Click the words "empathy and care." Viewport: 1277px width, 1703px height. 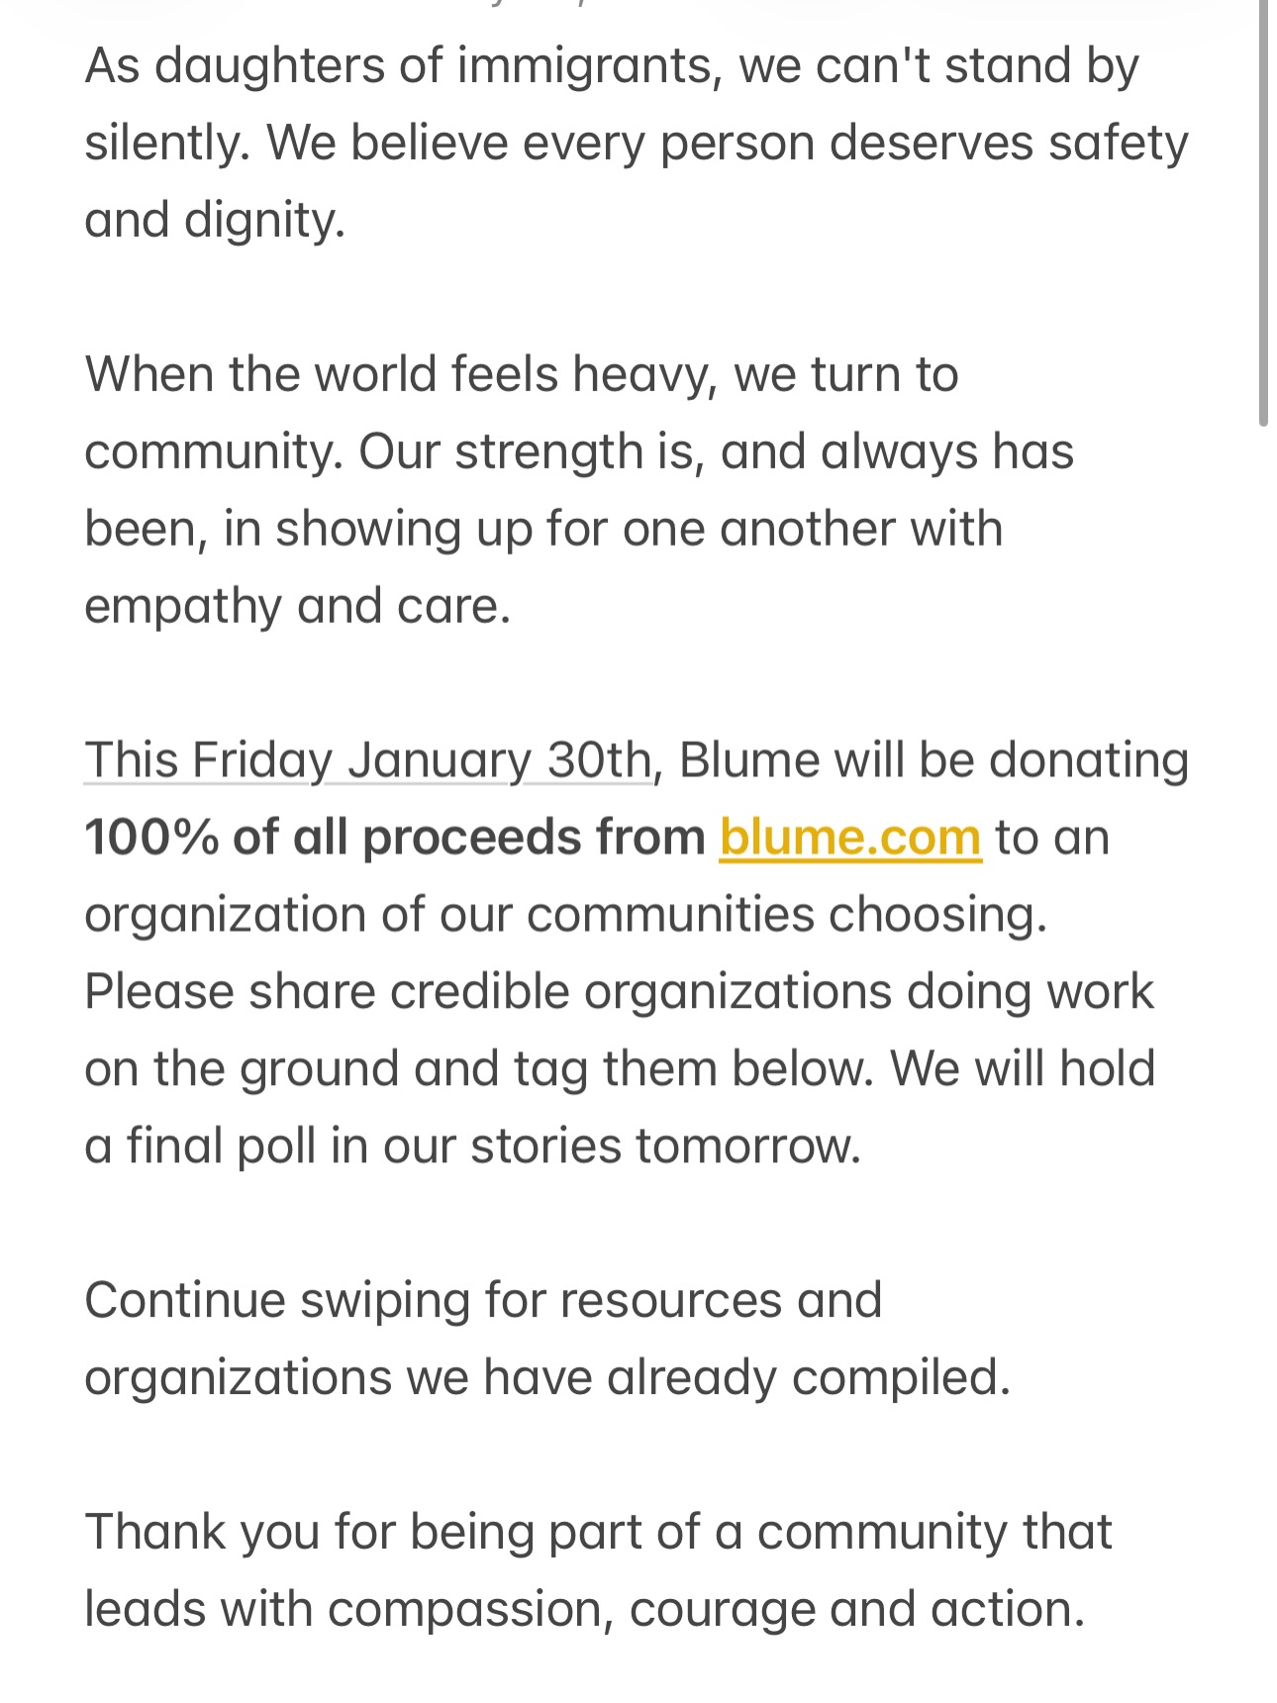coord(297,606)
